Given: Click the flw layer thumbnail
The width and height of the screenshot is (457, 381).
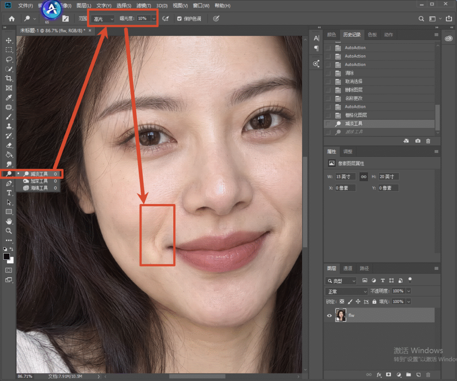Looking at the screenshot, I should (x=341, y=315).
